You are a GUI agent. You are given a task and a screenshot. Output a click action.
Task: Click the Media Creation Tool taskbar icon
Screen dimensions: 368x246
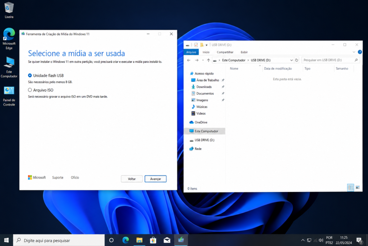point(181,240)
